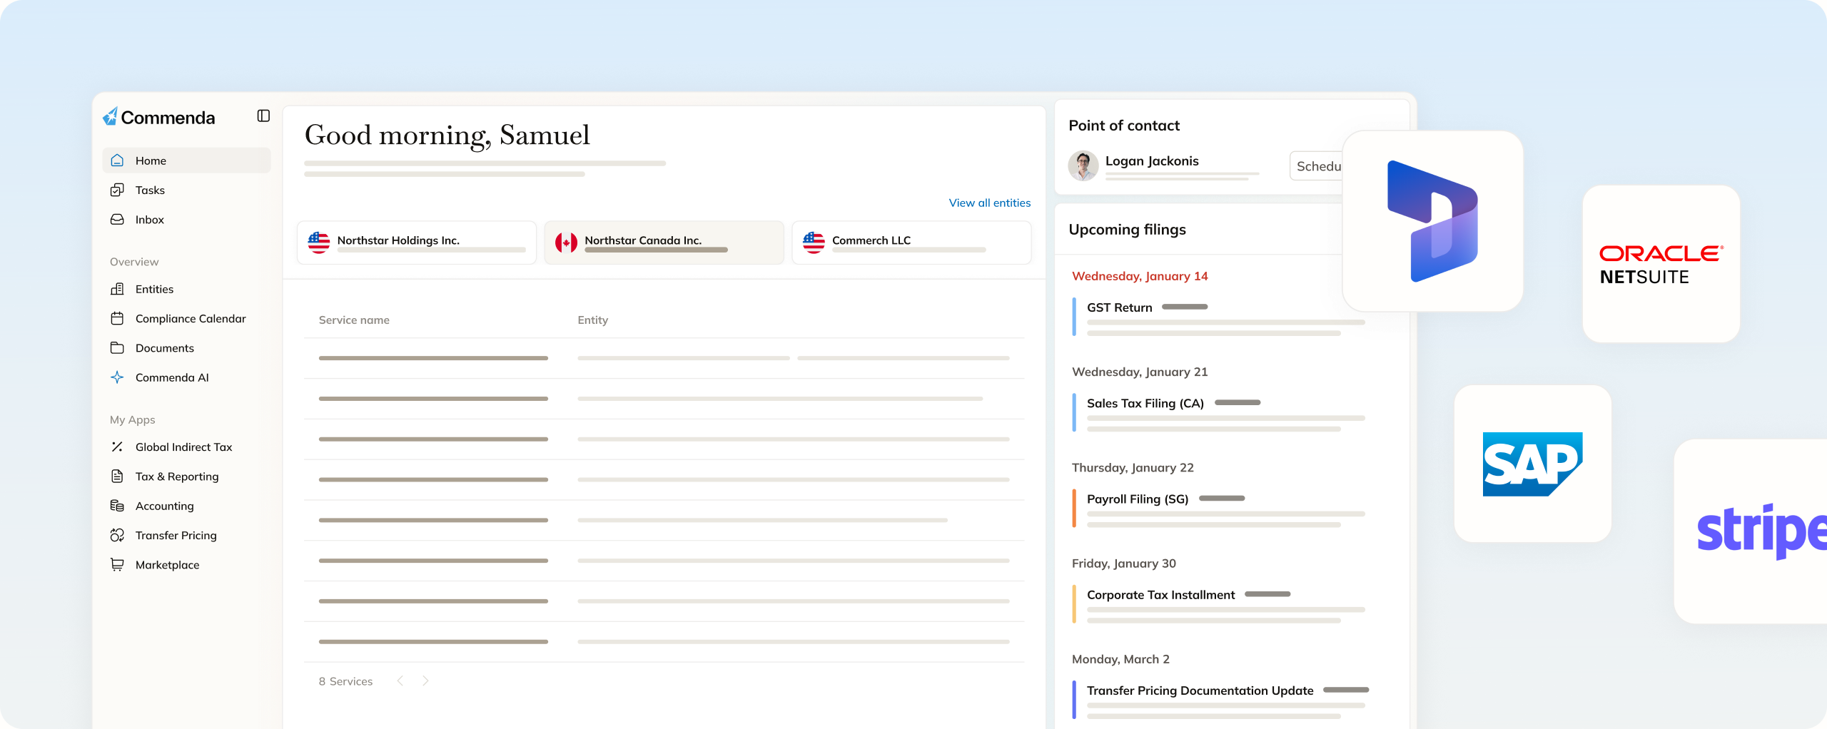Click the Tax & Reporting document icon
The height and width of the screenshot is (729, 1827).
tap(117, 476)
